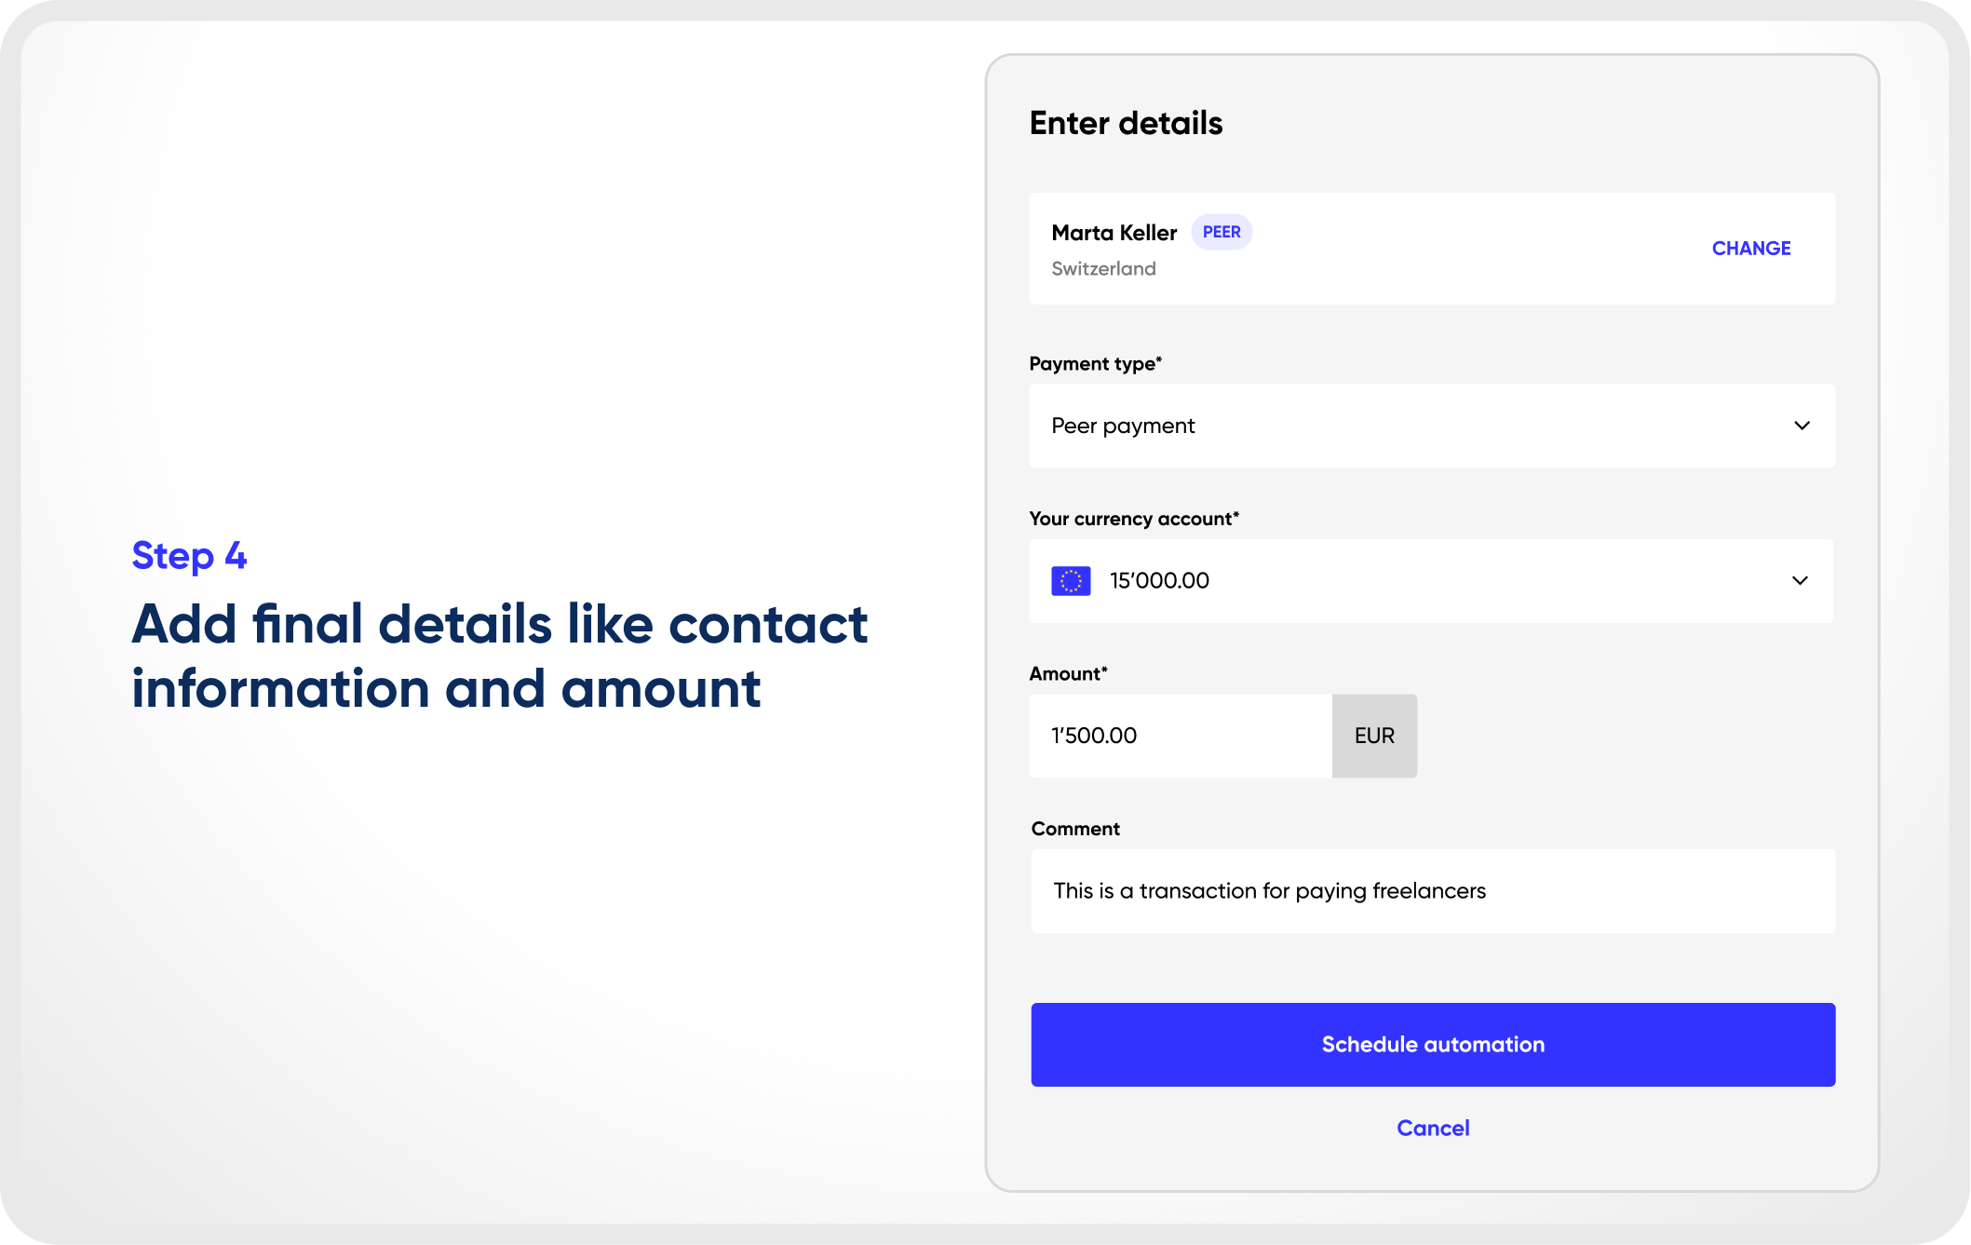
Task: Click the Step 4 heading text
Action: [189, 555]
